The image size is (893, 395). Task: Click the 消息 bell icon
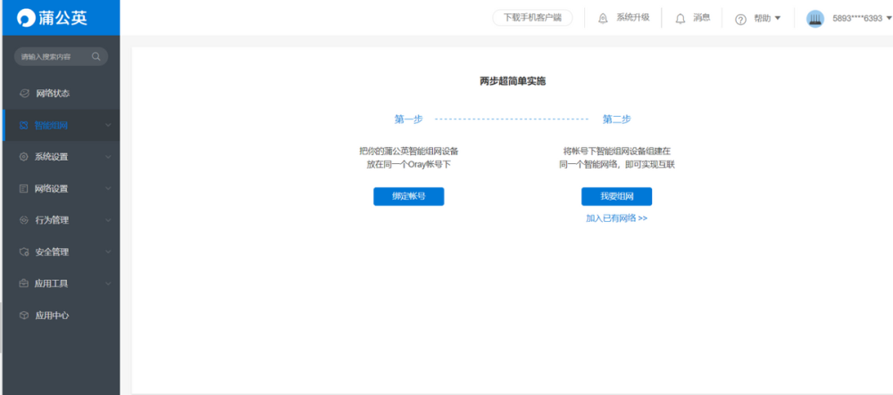tap(680, 18)
